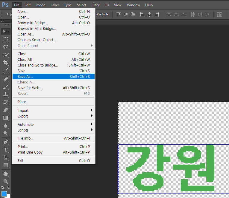Choose Save As from File menu
The width and height of the screenshot is (229, 198).
tap(54, 77)
